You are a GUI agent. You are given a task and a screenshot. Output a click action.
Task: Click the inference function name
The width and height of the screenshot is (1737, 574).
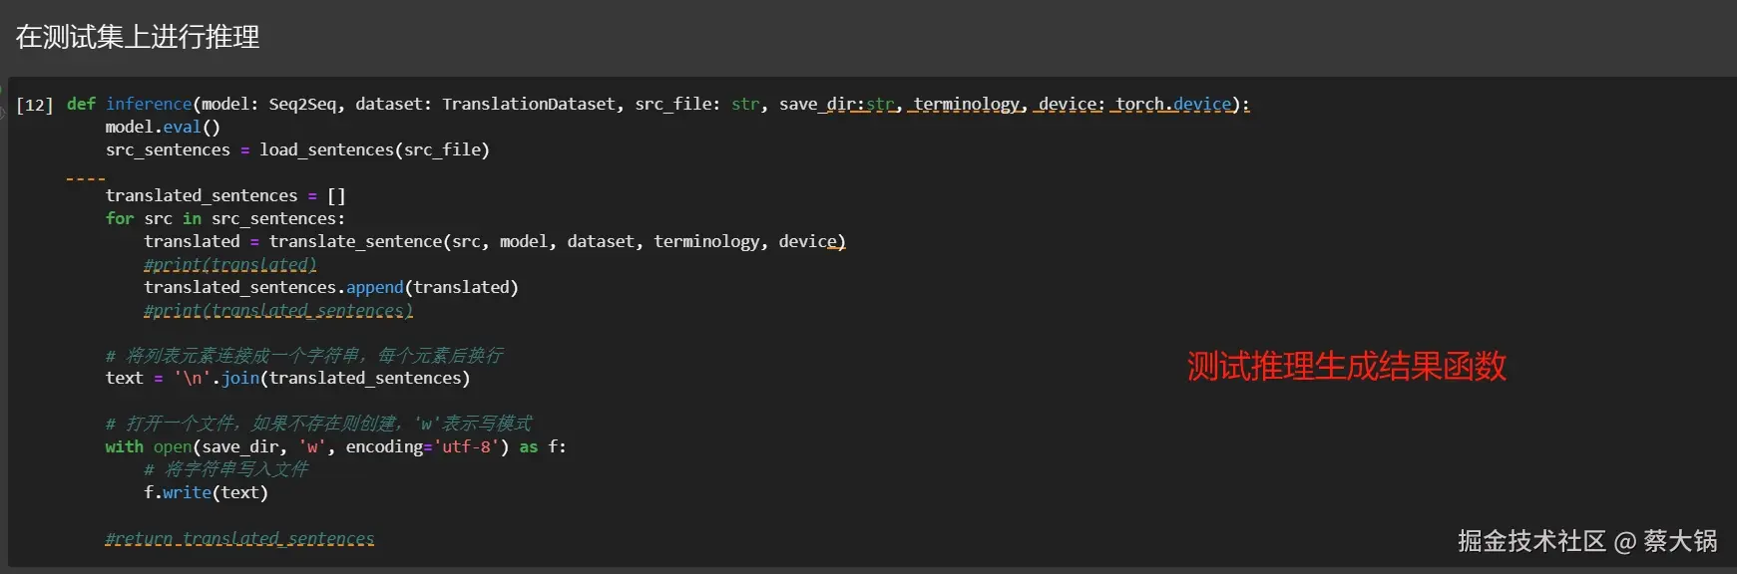(x=149, y=104)
